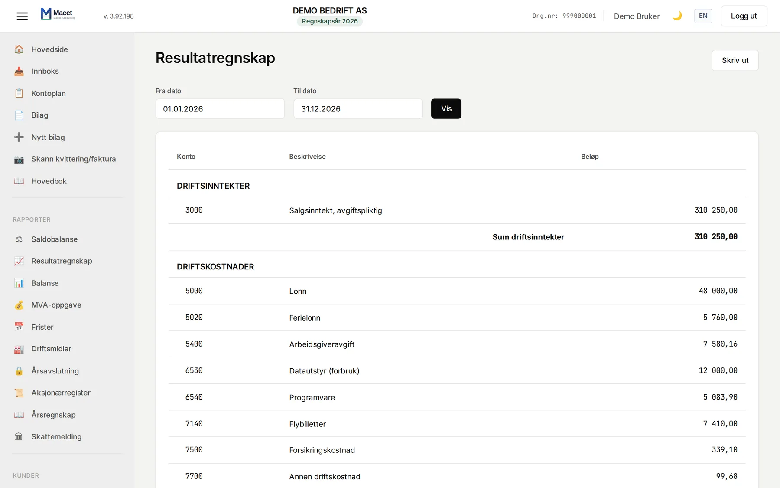Open Nytt bilag entry
Image resolution: width=780 pixels, height=488 pixels.
[48, 137]
